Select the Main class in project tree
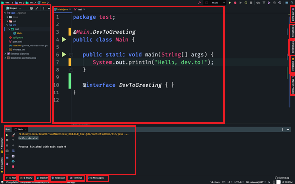The height and width of the screenshot is (184, 295). (x=18, y=33)
